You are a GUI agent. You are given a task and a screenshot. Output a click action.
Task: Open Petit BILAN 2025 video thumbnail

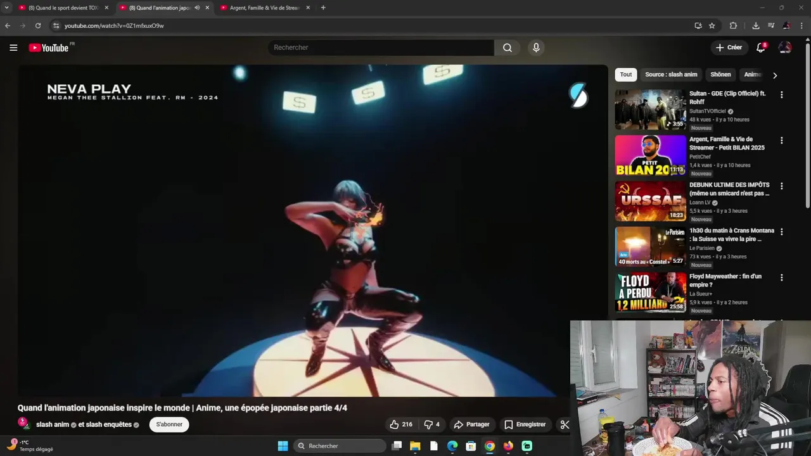pyautogui.click(x=650, y=155)
